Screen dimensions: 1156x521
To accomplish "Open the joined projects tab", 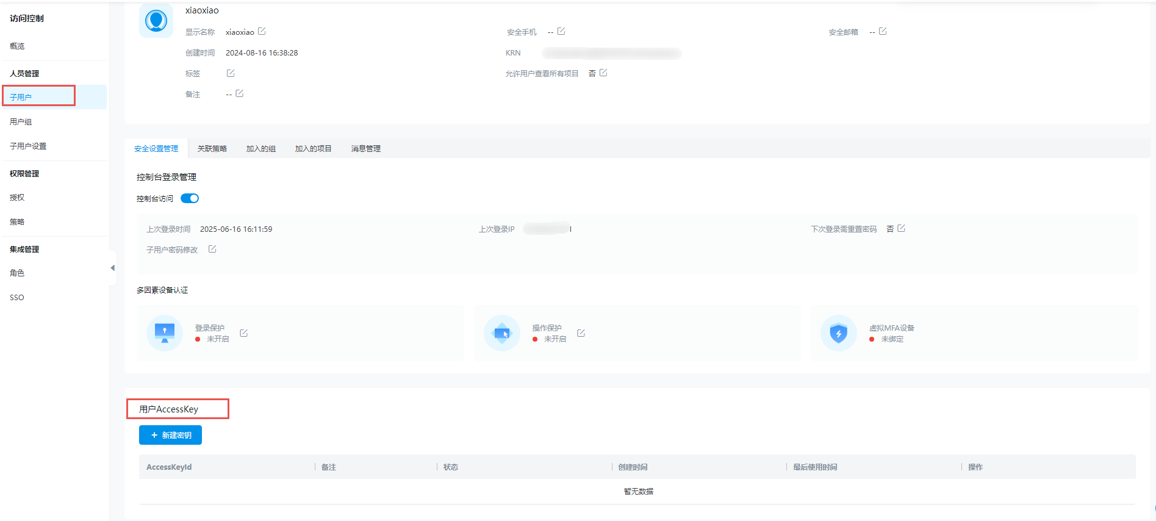I will [x=313, y=149].
